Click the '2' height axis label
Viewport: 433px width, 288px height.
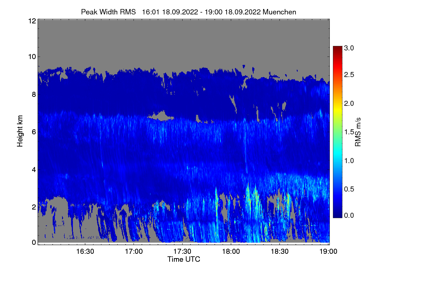[x=34, y=207]
